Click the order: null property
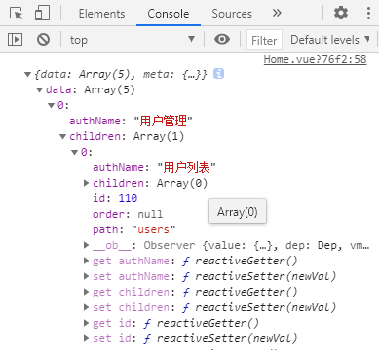 pos(128,214)
